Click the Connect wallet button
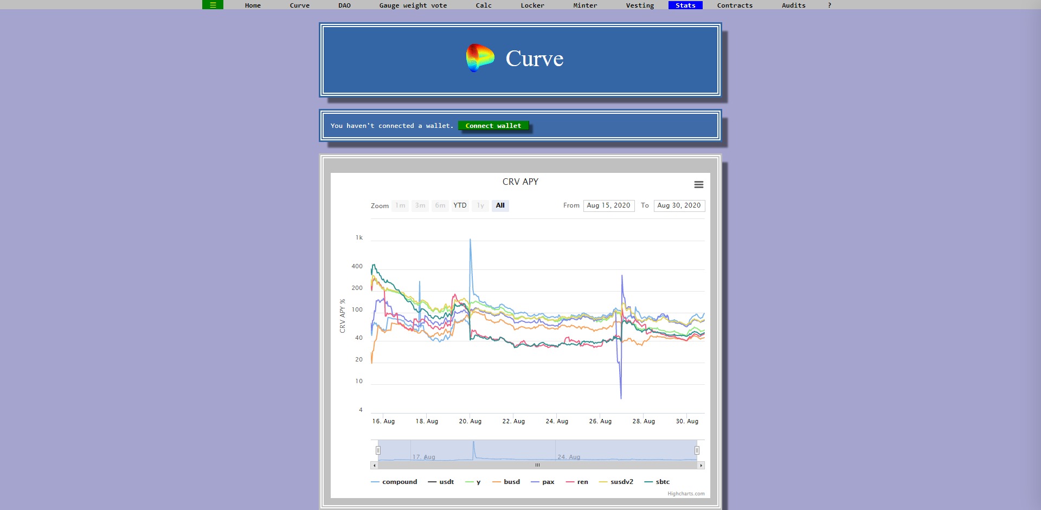1041x510 pixels. click(x=493, y=126)
